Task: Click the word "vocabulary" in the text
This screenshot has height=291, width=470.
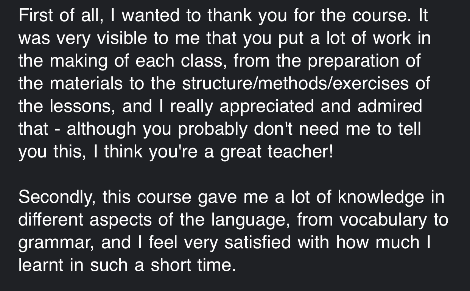Action: click(383, 220)
